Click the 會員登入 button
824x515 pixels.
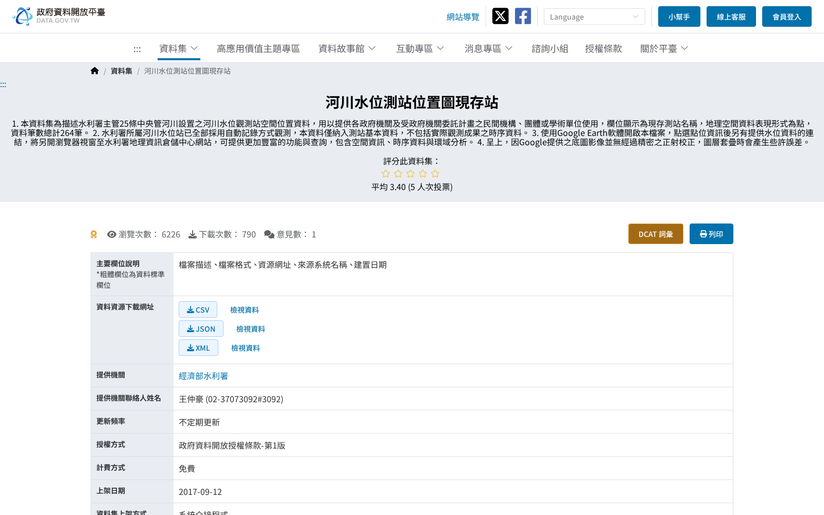[x=787, y=16]
